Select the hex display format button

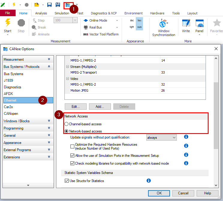(x=139, y=20)
